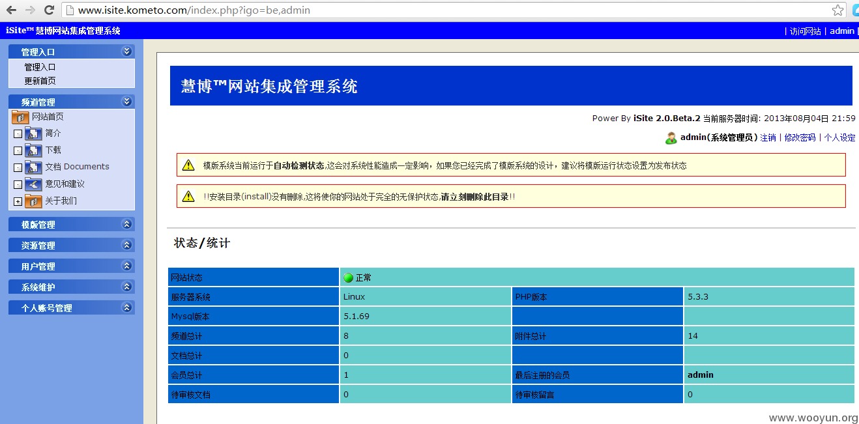859x424 pixels.
Task: Select the 关于我们 folder icon
Action: coord(33,201)
